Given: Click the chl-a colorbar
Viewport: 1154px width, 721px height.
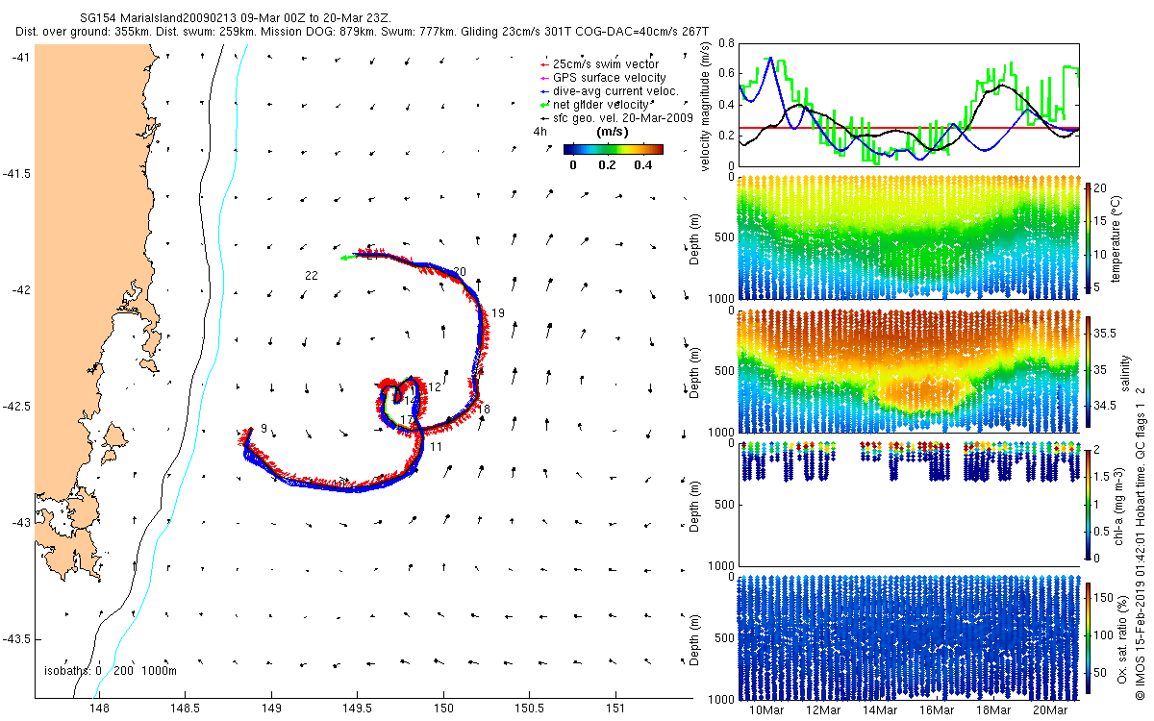Looking at the screenshot, I should tap(1089, 503).
